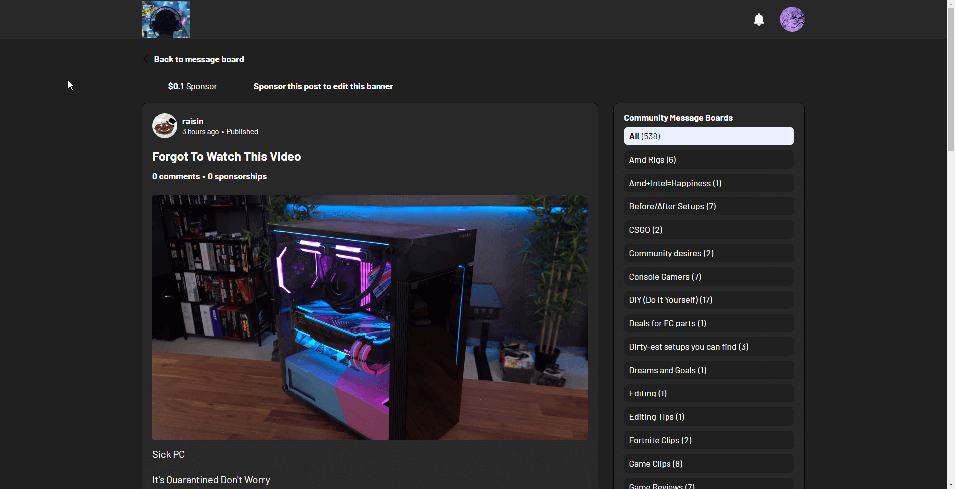955x489 pixels.
Task: Open the CSGO board
Action: (x=708, y=229)
